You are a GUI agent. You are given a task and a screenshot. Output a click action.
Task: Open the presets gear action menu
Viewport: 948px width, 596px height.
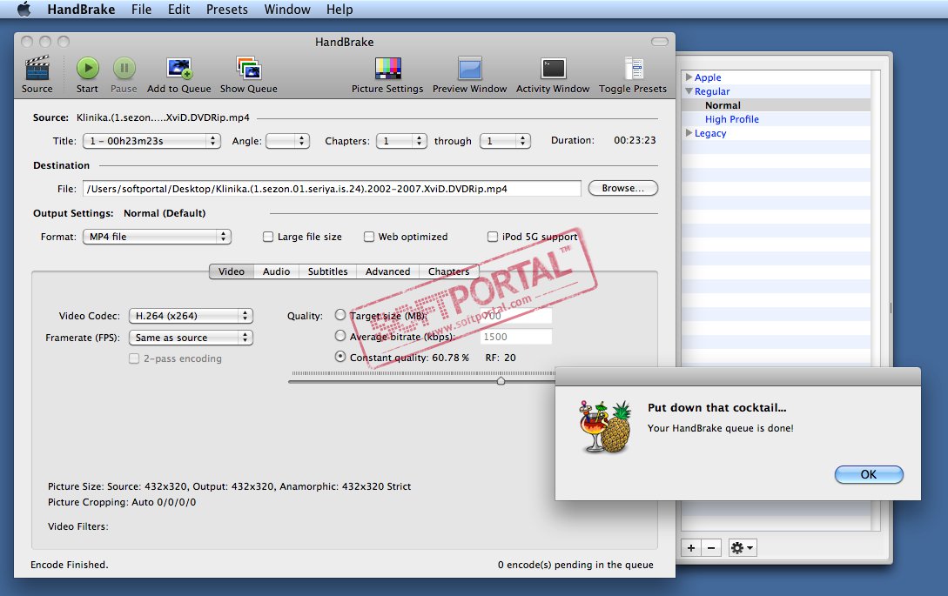coord(743,548)
